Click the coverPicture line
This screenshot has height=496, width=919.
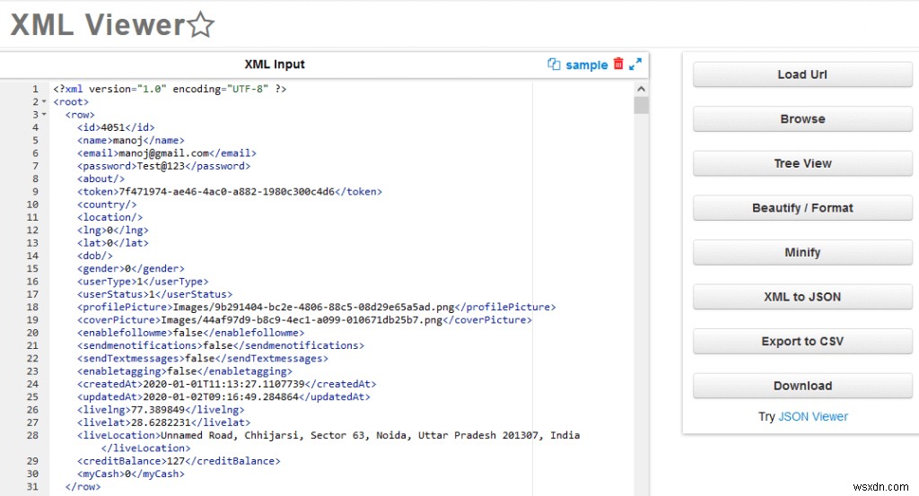pos(305,319)
